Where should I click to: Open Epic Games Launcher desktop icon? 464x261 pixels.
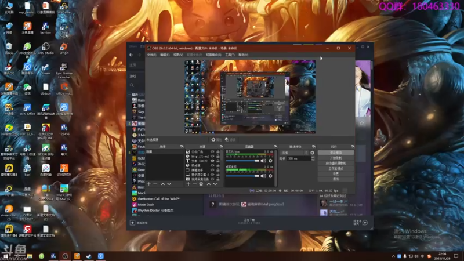64,70
